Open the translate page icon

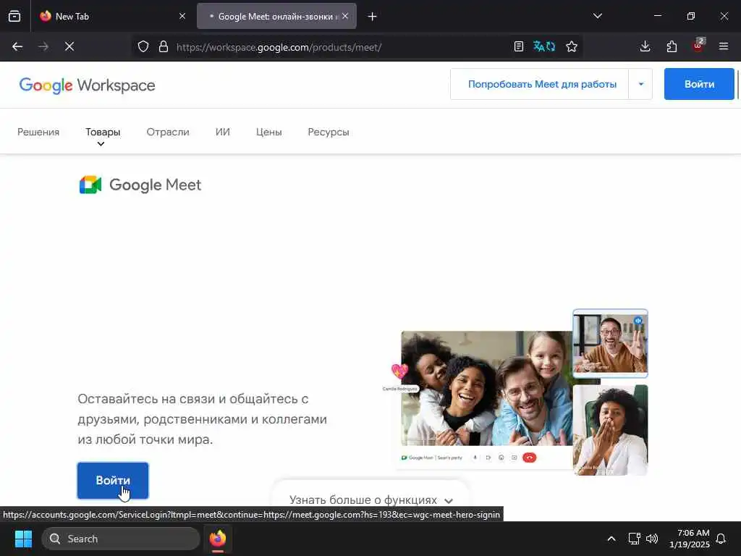pyautogui.click(x=544, y=46)
